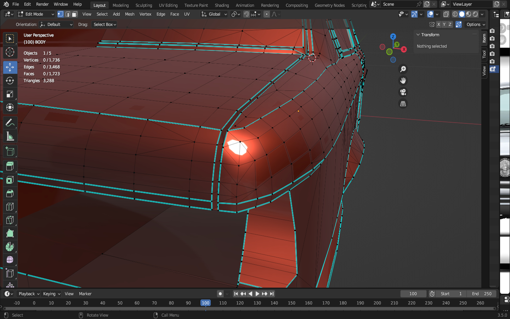Viewport: 510px width, 319px height.
Task: Toggle Z axis mesh mirror
Action: point(450,24)
